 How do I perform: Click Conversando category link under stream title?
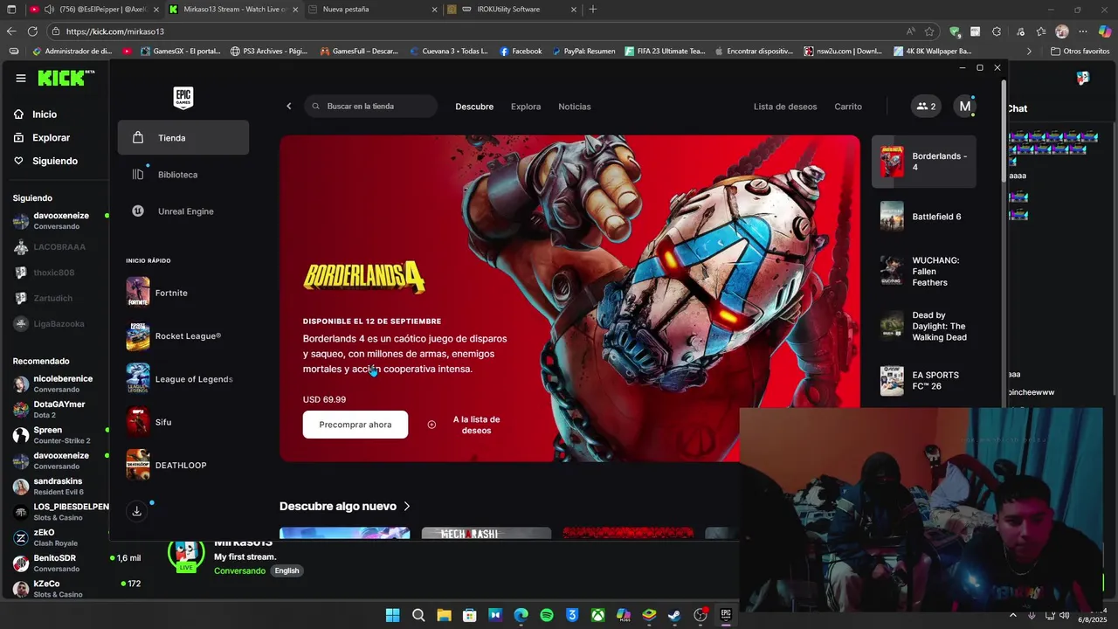[239, 570]
